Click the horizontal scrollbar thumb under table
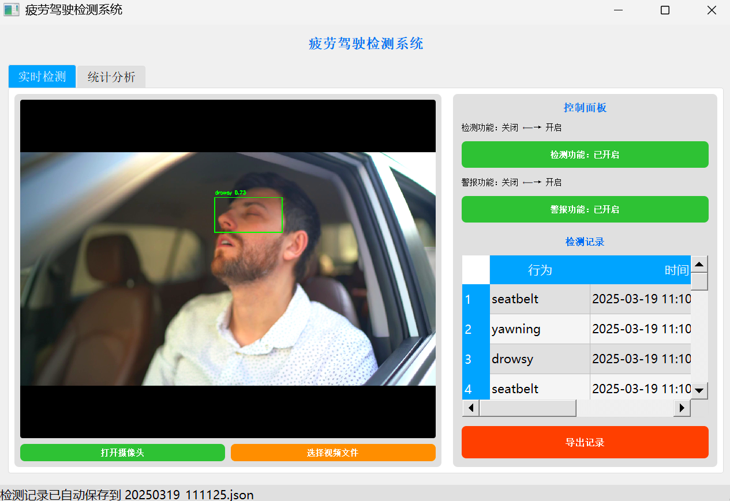 [x=527, y=408]
